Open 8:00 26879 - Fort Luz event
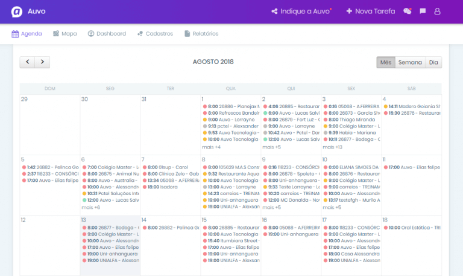Viewport: 463px width, 276px height. (291, 120)
